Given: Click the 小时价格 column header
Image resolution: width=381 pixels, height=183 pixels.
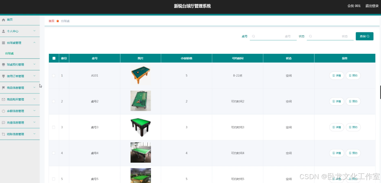Looking at the screenshot, I should click(186, 58).
